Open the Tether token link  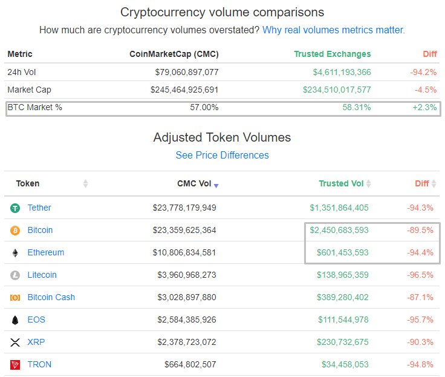[39, 208]
